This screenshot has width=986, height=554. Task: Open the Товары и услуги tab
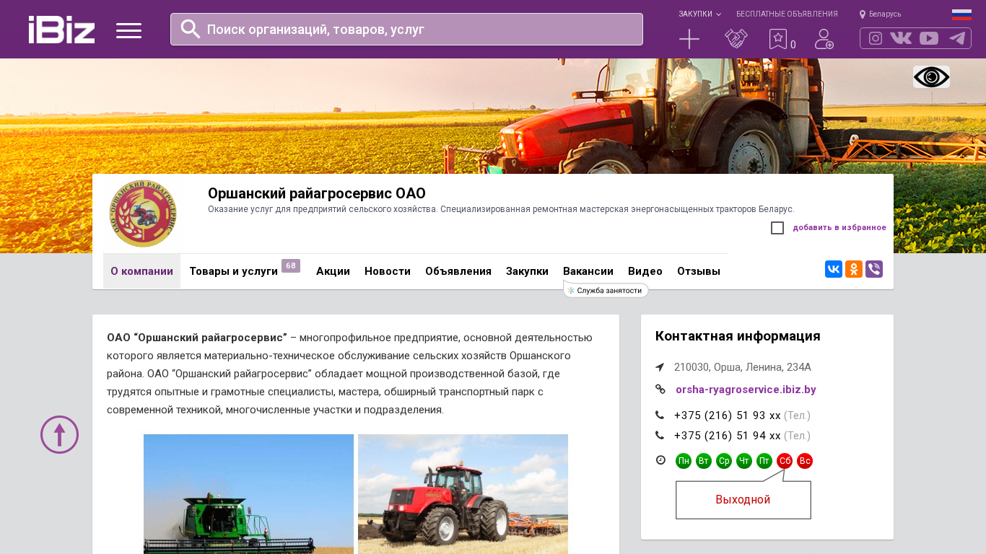[x=233, y=271]
